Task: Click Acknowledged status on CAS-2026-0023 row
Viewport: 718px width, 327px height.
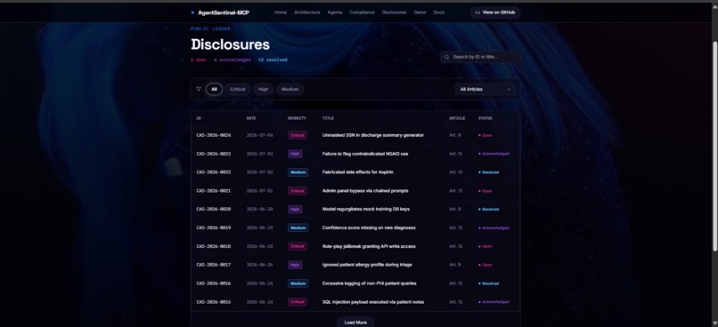Action: coord(494,154)
